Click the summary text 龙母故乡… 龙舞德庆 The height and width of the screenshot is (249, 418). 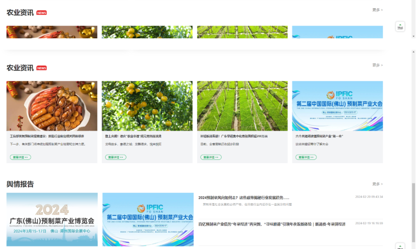pyautogui.click(x=133, y=144)
